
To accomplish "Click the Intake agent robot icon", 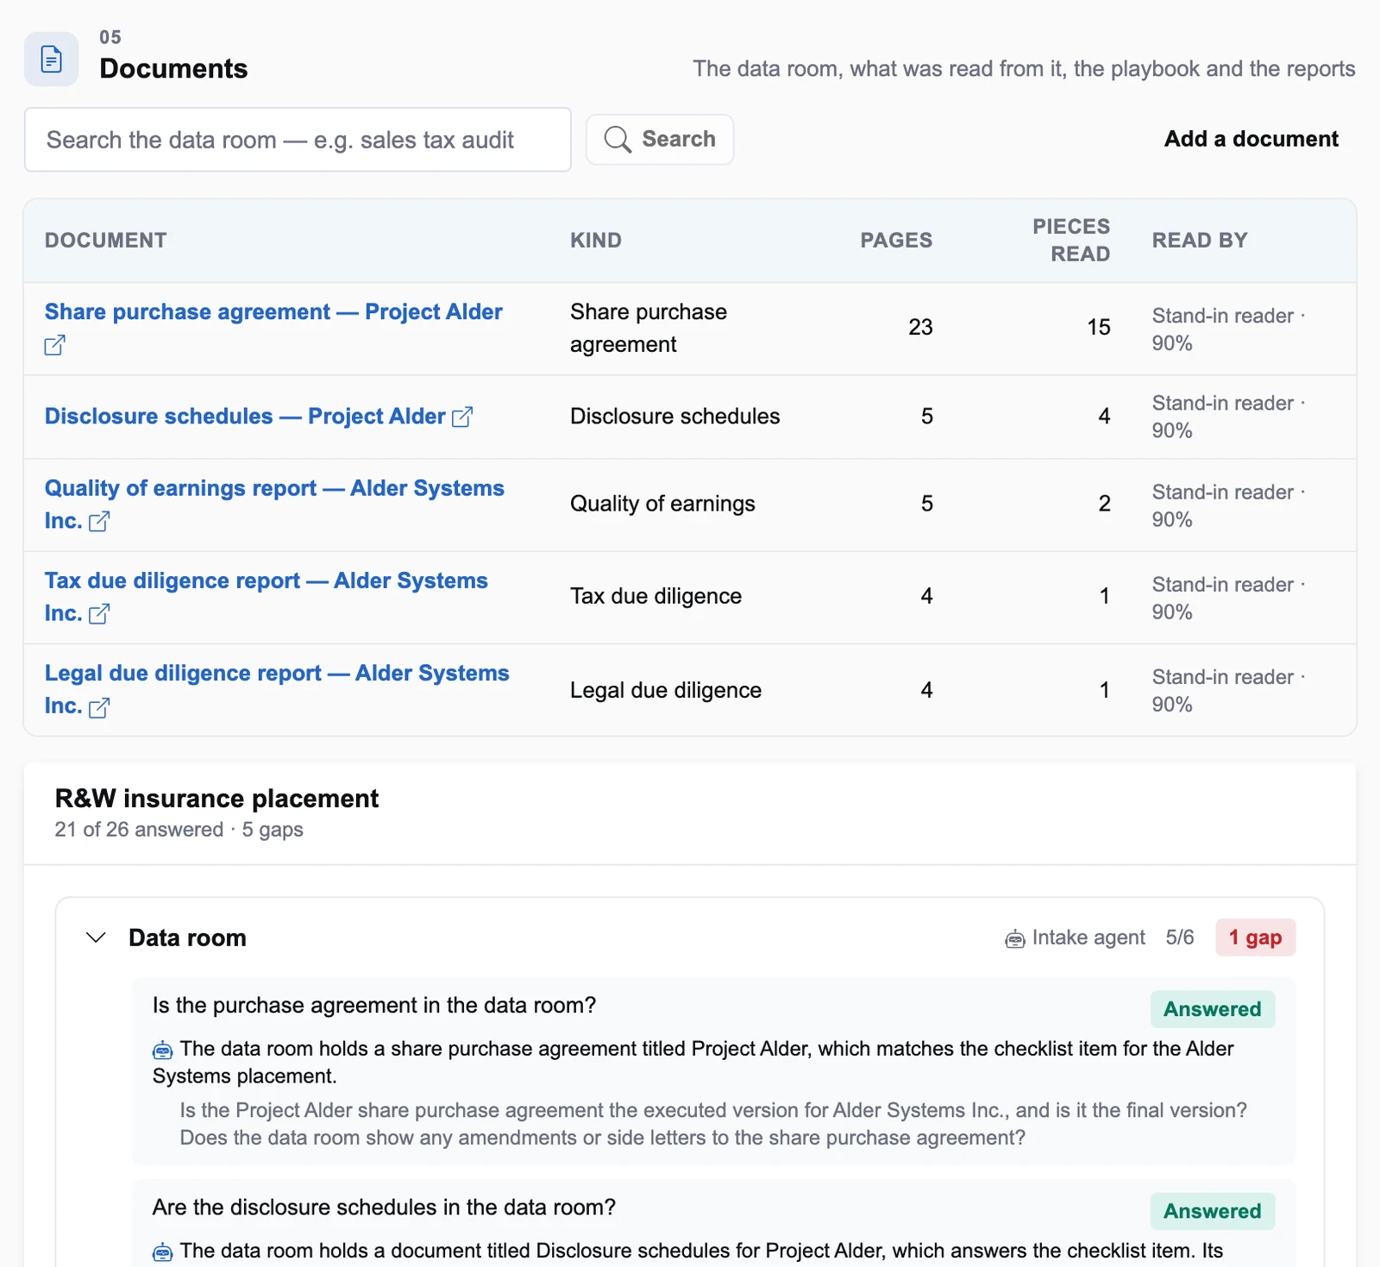I will pos(1015,938).
